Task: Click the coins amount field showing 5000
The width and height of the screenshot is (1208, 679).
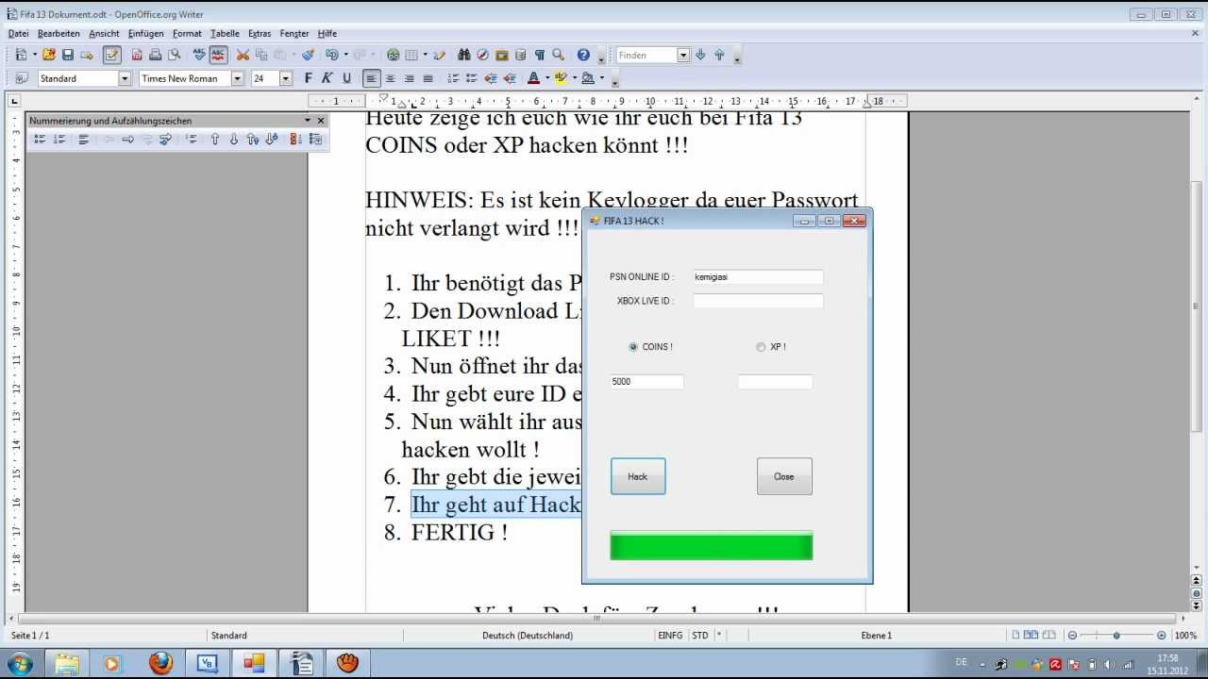Action: tap(646, 382)
